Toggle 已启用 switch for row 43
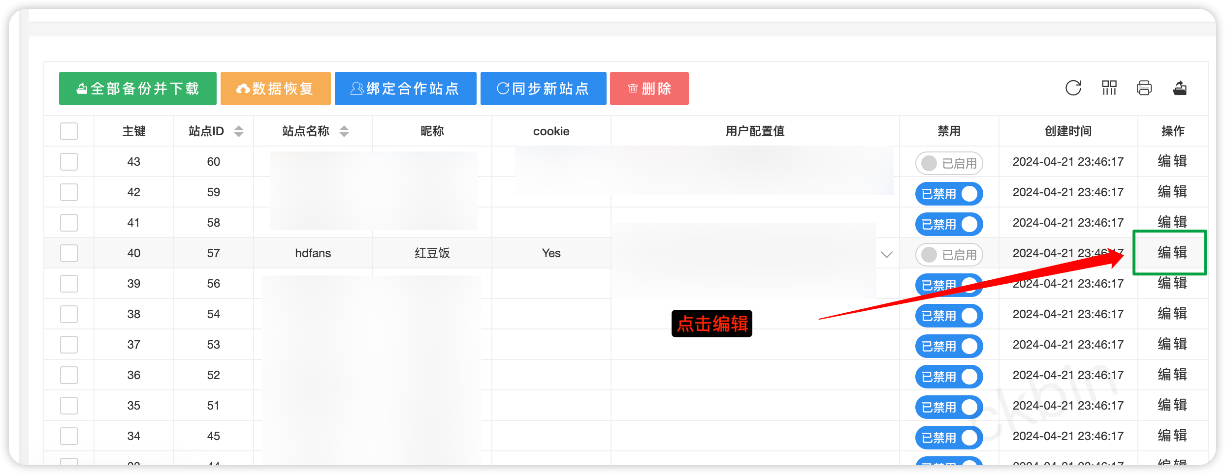 (x=949, y=163)
